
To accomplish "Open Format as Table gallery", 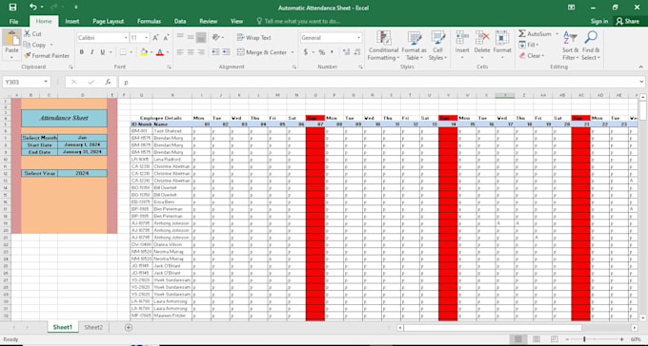I will tap(414, 46).
